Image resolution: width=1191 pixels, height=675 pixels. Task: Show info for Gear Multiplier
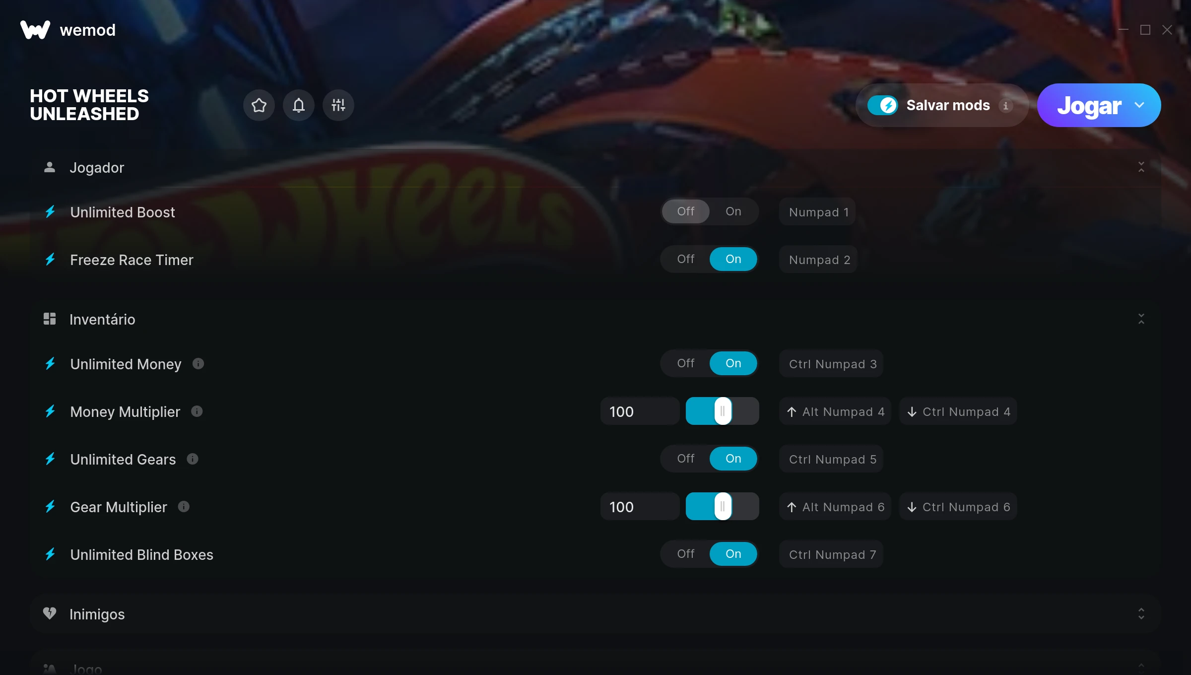point(184,507)
